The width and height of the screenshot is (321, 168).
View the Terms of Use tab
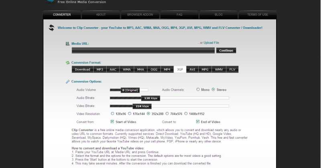[258, 15]
